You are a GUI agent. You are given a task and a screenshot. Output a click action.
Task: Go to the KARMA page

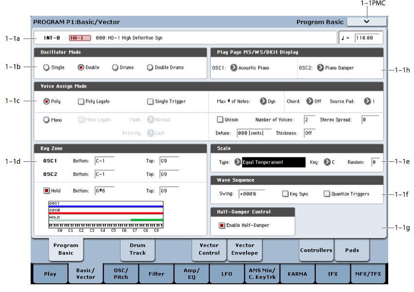click(x=298, y=274)
